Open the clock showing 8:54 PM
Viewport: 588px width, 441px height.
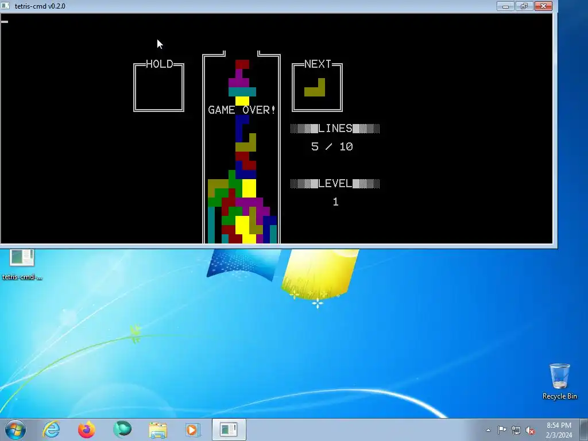click(x=559, y=425)
